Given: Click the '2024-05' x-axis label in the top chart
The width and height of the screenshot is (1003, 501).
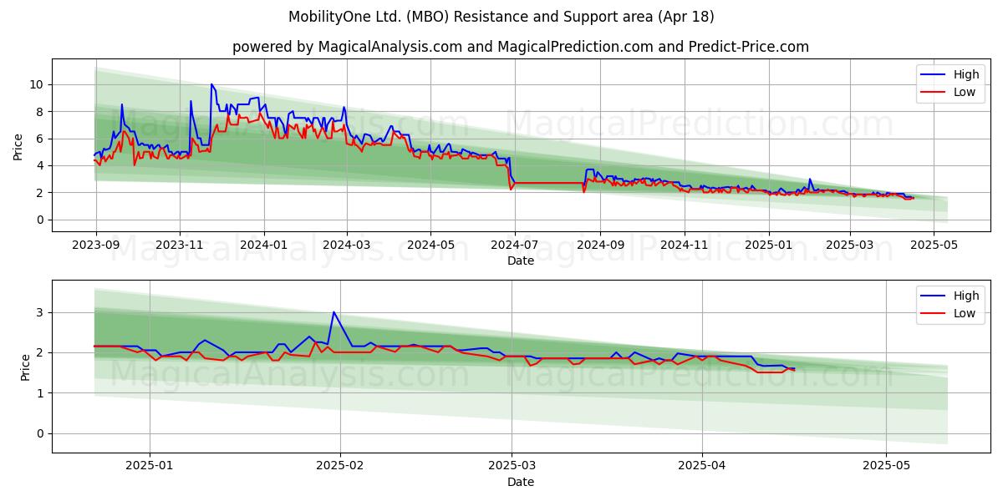Looking at the screenshot, I should 431,246.
